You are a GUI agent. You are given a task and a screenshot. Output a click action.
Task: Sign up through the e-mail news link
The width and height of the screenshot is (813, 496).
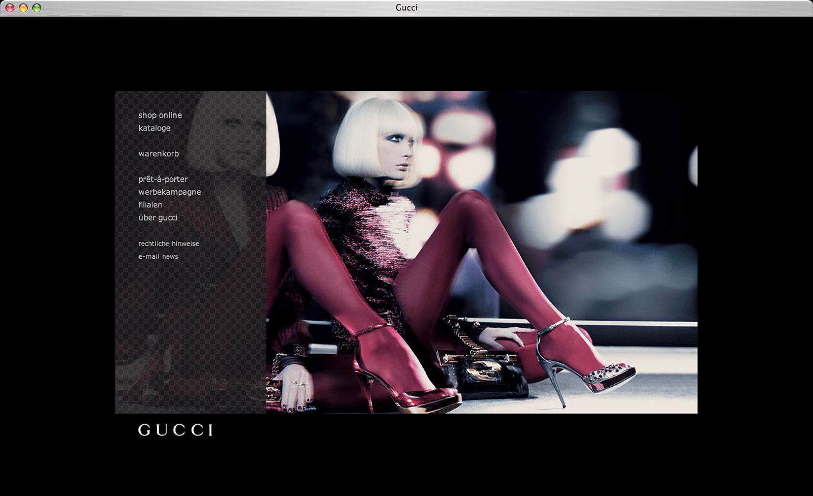(159, 257)
